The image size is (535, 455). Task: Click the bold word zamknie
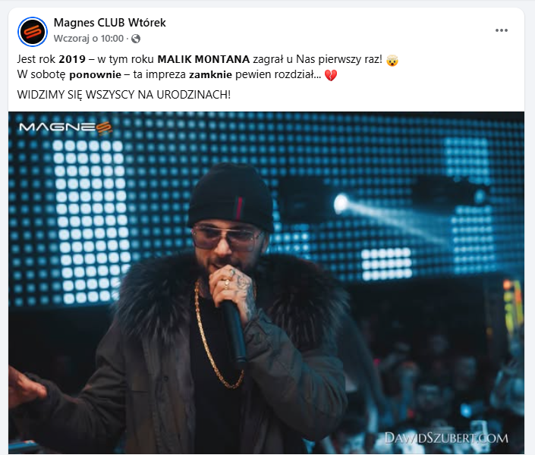[210, 75]
